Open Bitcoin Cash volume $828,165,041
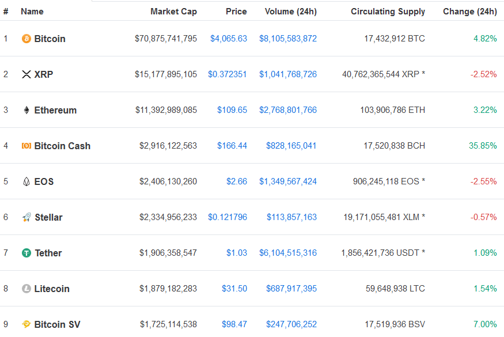Image resolution: width=504 pixels, height=337 pixels. pos(291,146)
